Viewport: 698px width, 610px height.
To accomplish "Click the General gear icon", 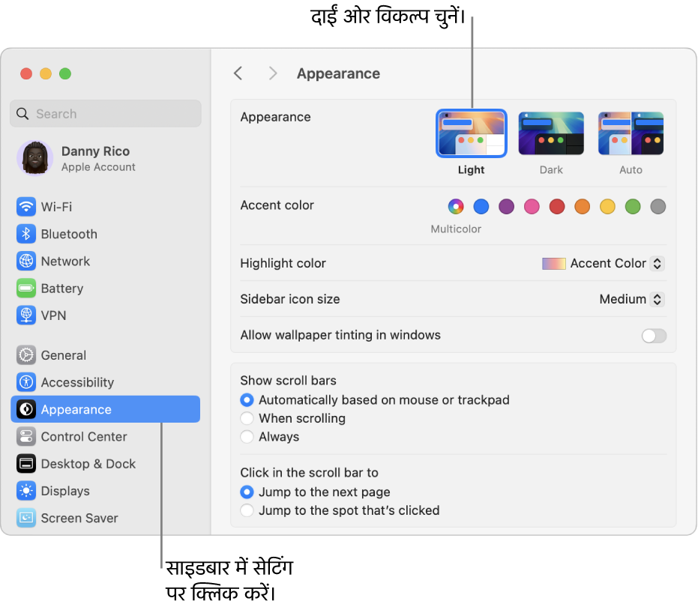I will click(x=26, y=354).
